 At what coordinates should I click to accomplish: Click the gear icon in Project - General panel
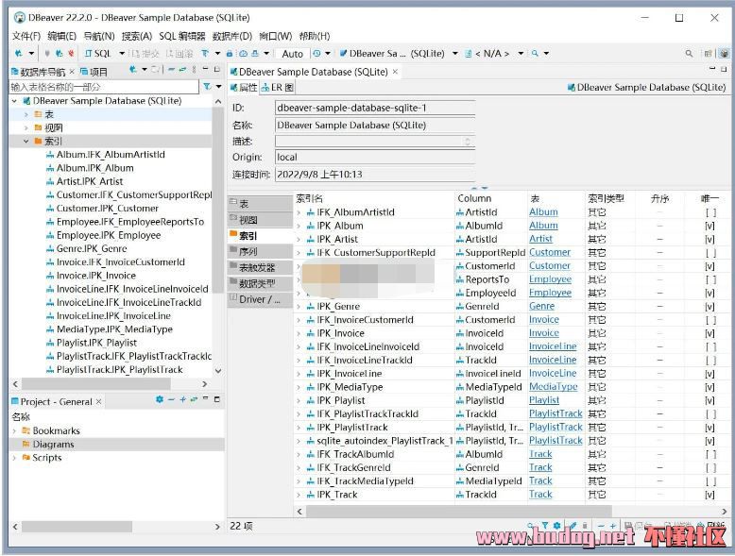pos(160,399)
